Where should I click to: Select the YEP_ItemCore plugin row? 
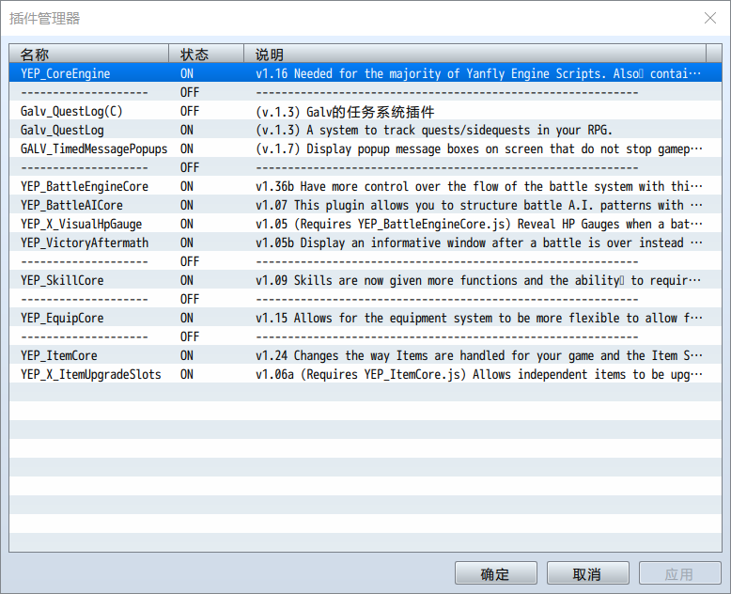coord(365,355)
